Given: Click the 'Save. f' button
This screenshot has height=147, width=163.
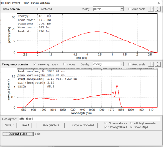Looking at the screenshot, I should (x=25, y=125).
